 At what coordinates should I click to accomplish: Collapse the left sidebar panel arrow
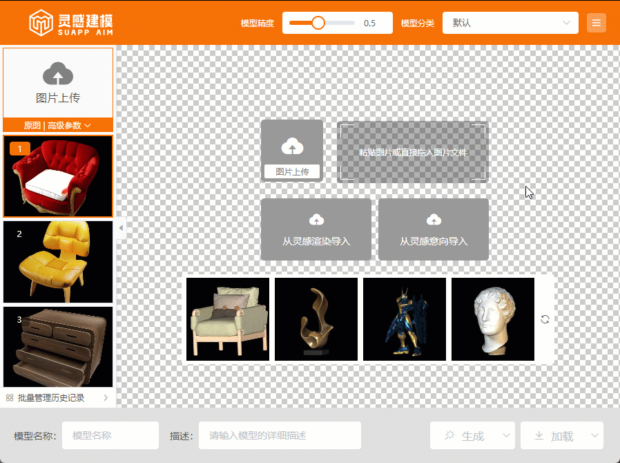tap(121, 227)
